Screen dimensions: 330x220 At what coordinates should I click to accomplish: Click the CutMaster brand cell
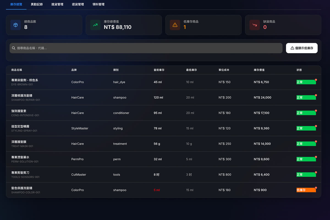79,175
